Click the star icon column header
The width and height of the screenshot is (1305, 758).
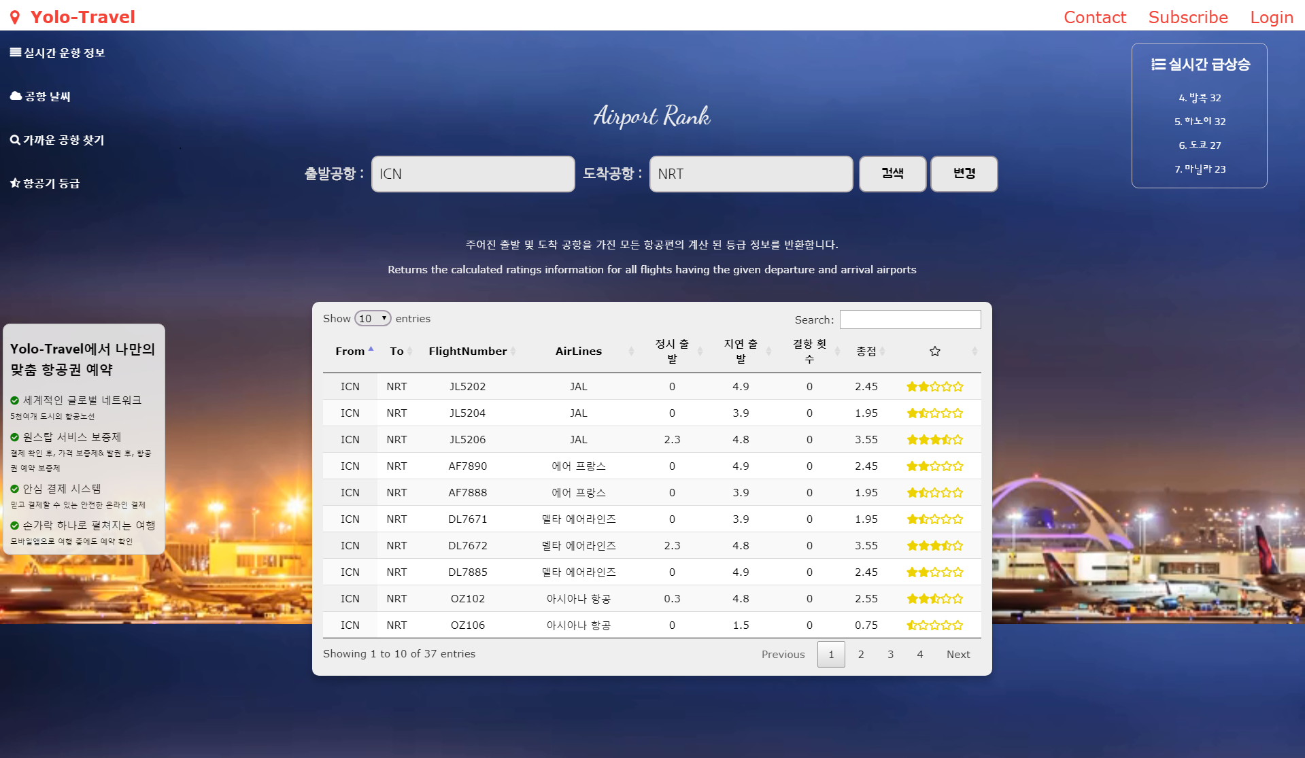pos(935,351)
